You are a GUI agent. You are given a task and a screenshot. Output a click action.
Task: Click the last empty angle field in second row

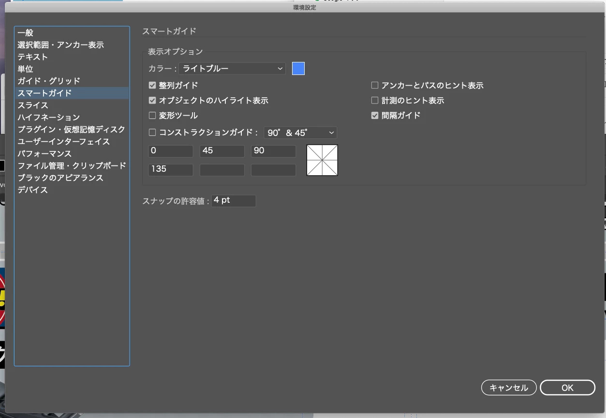[273, 170]
